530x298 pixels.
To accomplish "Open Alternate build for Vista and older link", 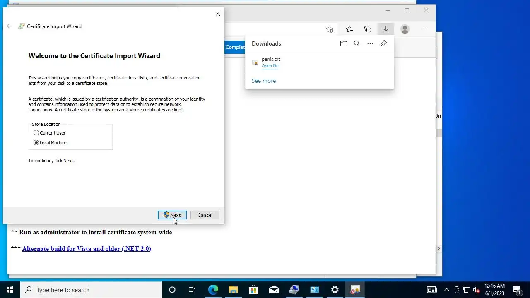I will pyautogui.click(x=87, y=249).
